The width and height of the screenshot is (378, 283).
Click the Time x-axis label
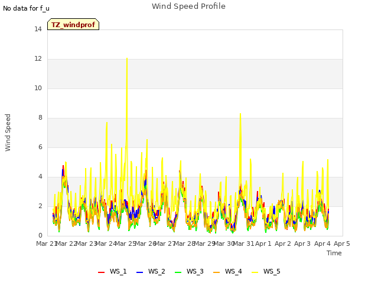coord(334,253)
